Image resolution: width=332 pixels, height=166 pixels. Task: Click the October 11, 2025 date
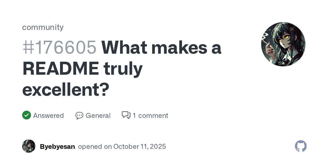click(140, 146)
